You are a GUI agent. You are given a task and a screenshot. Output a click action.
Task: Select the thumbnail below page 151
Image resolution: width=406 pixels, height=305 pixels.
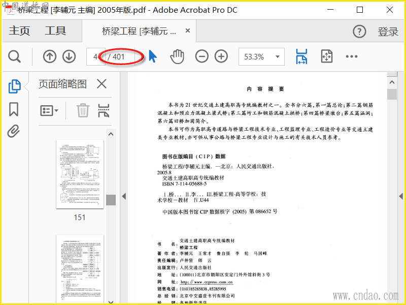[80, 270]
